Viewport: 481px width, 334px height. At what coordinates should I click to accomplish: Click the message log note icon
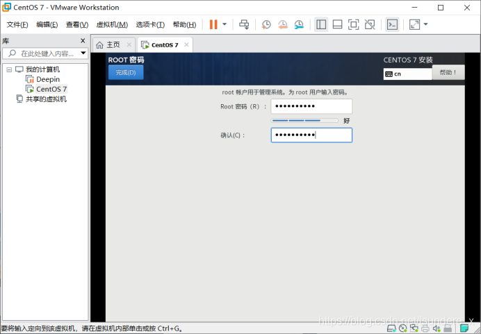click(x=464, y=328)
